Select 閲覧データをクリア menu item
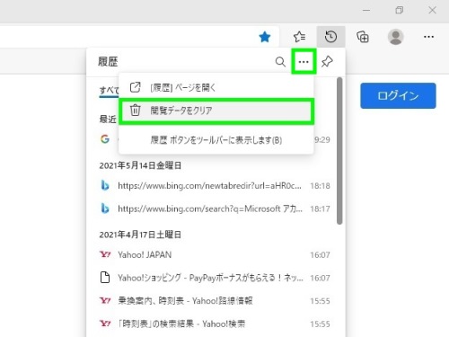This screenshot has width=449, height=337. click(x=216, y=111)
